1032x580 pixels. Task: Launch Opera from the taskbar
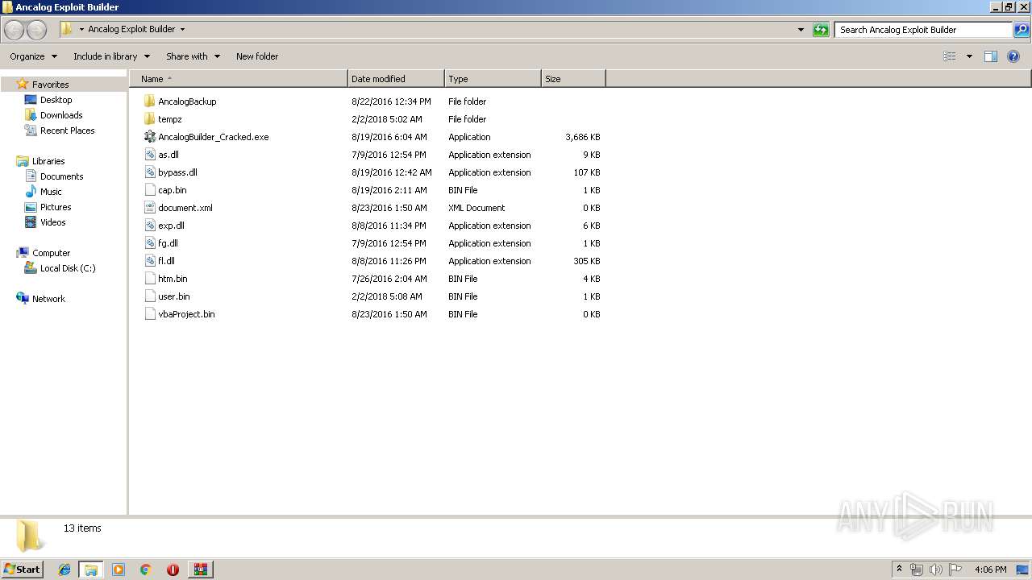point(173,570)
